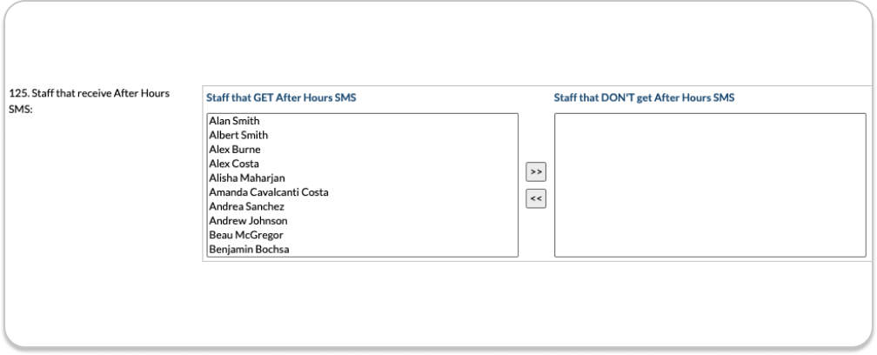Select Andrew Johnson in staff list
The width and height of the screenshot is (877, 355).
coord(248,221)
